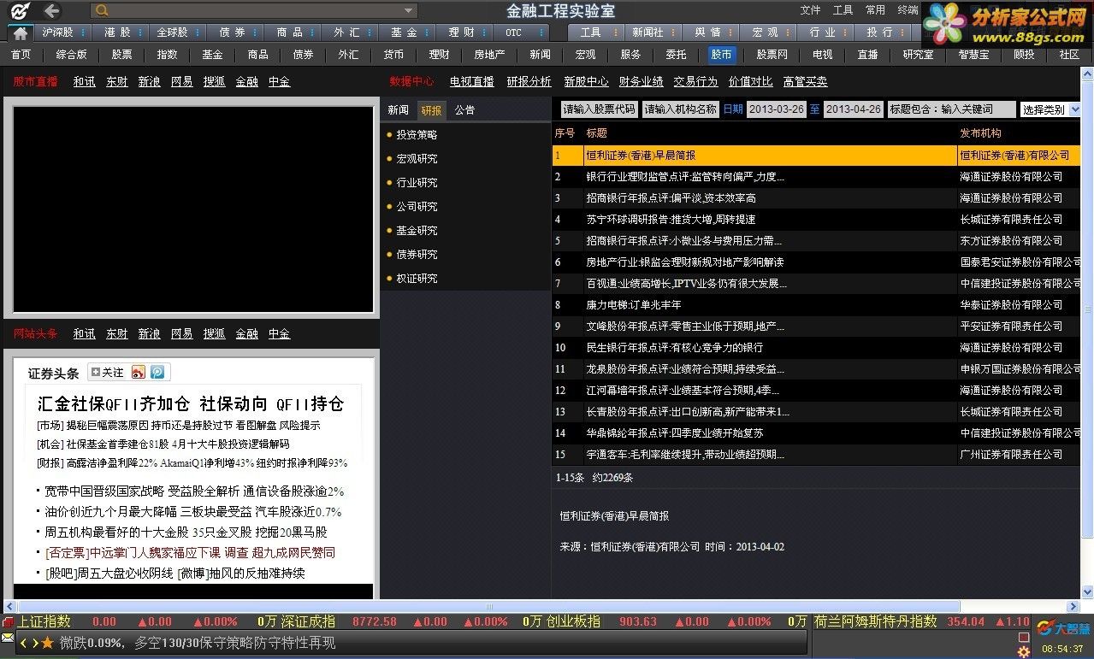Open the 全球股 tab dropdown
The width and height of the screenshot is (1094, 659).
(198, 32)
